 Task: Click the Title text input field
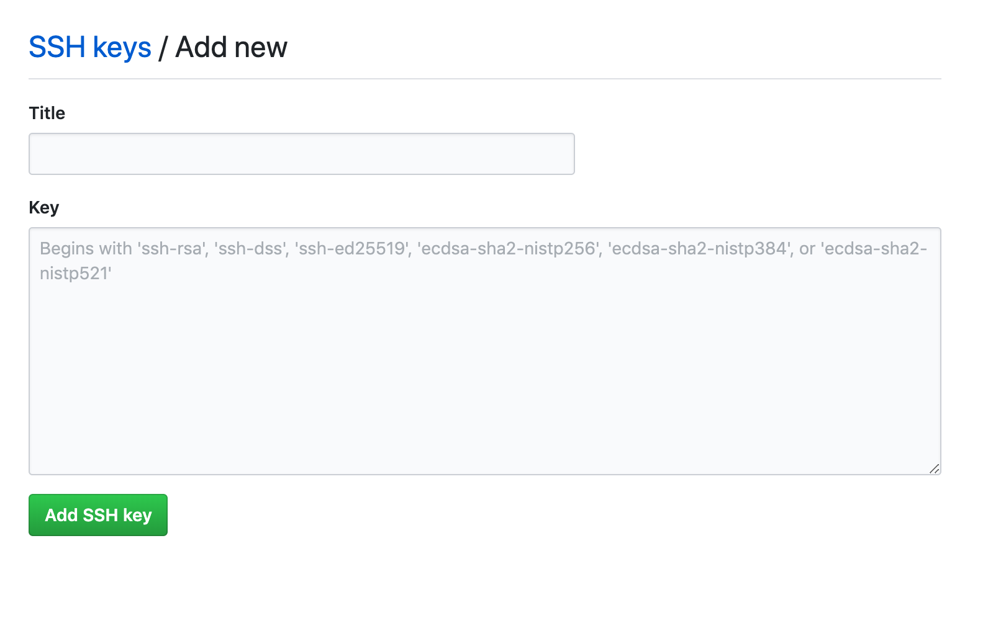301,154
